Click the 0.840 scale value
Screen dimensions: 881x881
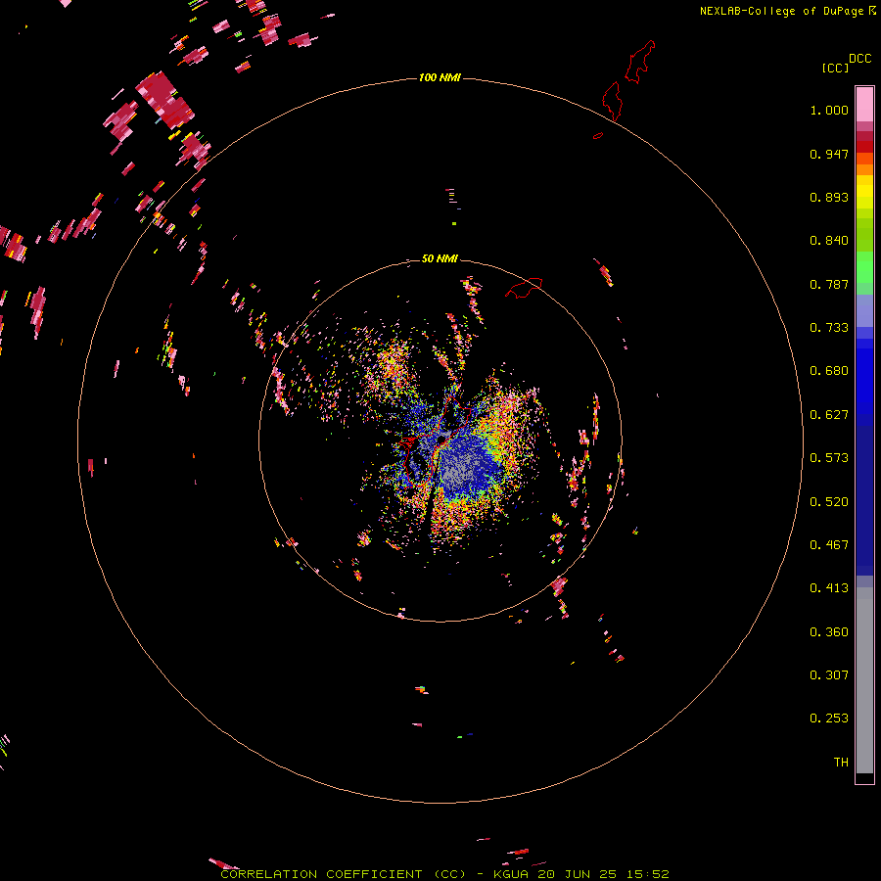coord(829,241)
